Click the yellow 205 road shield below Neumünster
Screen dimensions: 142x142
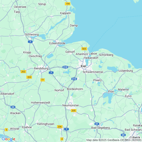74,111
